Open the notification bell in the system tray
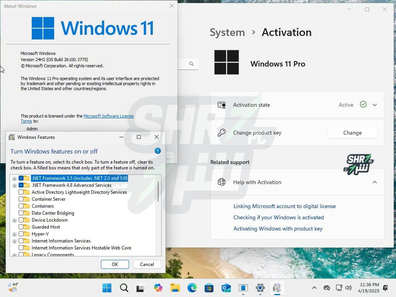Screen dimensions: 396x297 (386, 288)
